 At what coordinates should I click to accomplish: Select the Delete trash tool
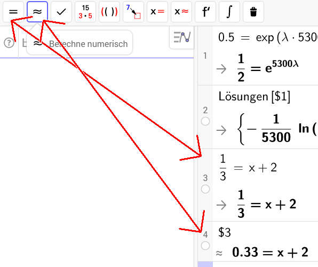coord(253,12)
